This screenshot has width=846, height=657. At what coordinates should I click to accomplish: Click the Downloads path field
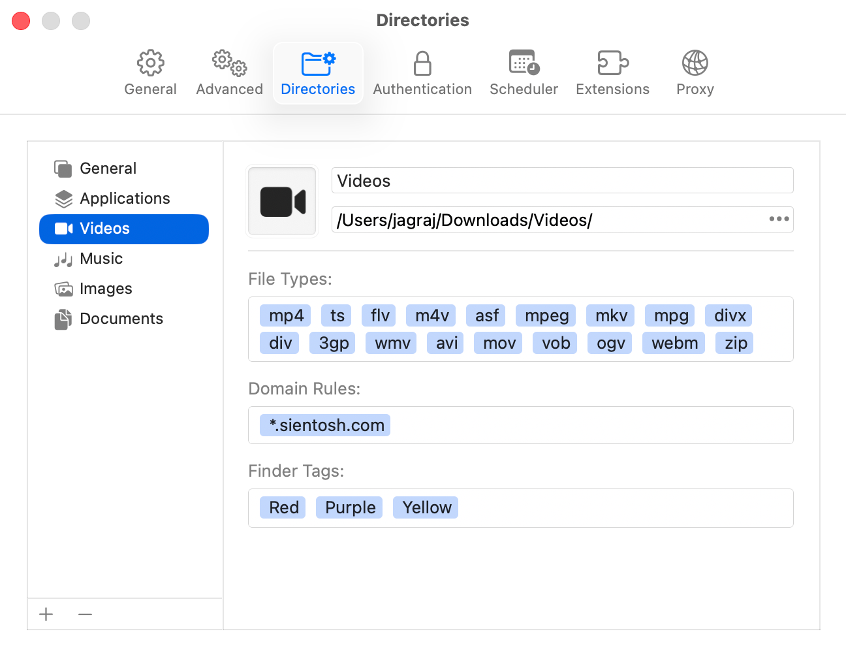522,219
